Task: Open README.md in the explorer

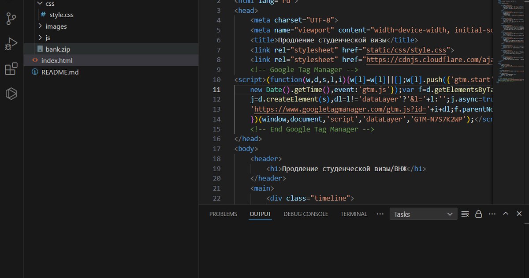Action: pyautogui.click(x=60, y=72)
